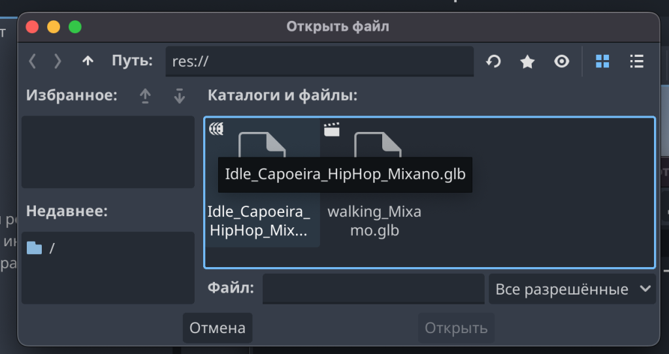Toggle hidden files visibility

pyautogui.click(x=561, y=61)
